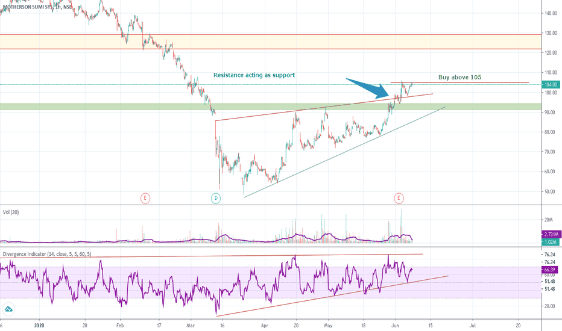Click the 15 label on time axis
562x331 pixels.
point(431,326)
